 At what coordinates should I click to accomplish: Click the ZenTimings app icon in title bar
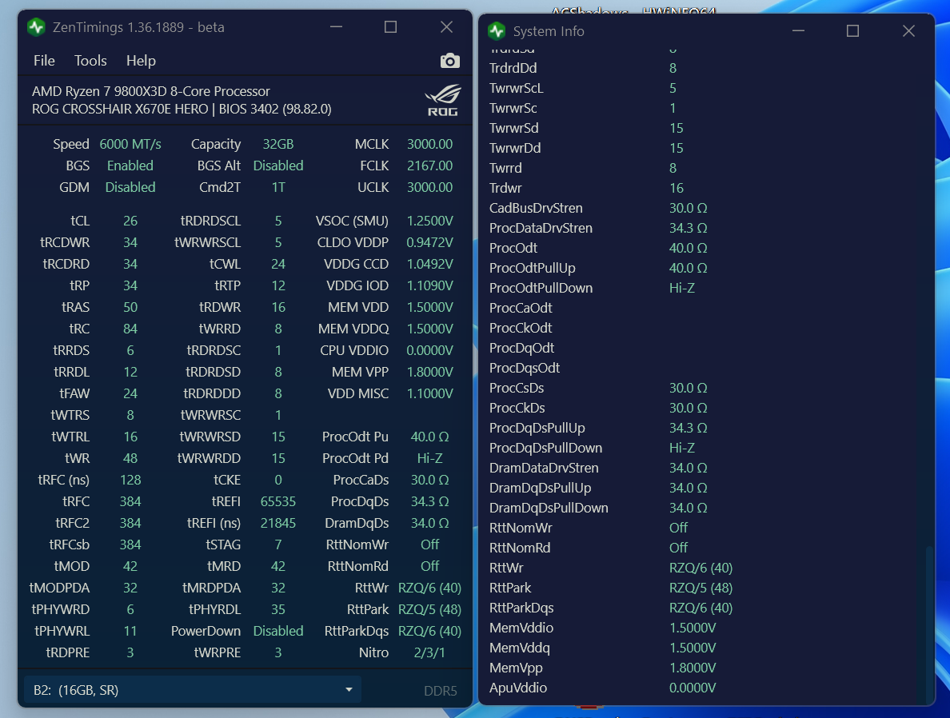pyautogui.click(x=36, y=26)
